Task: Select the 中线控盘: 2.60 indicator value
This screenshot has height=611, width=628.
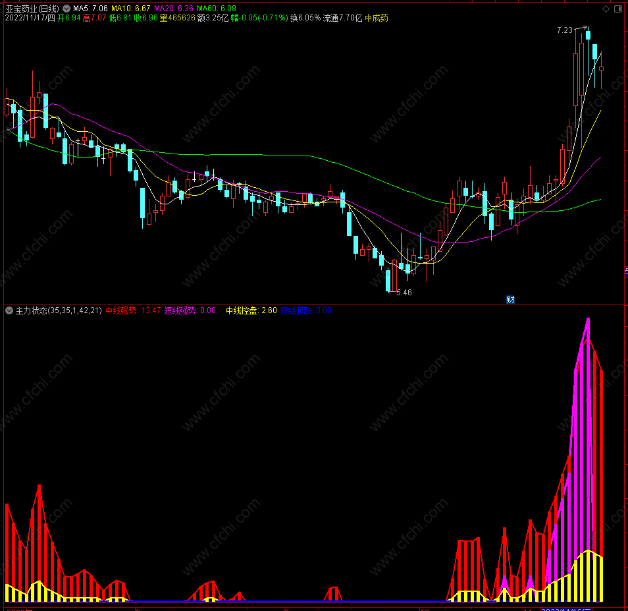Action: coord(251,310)
